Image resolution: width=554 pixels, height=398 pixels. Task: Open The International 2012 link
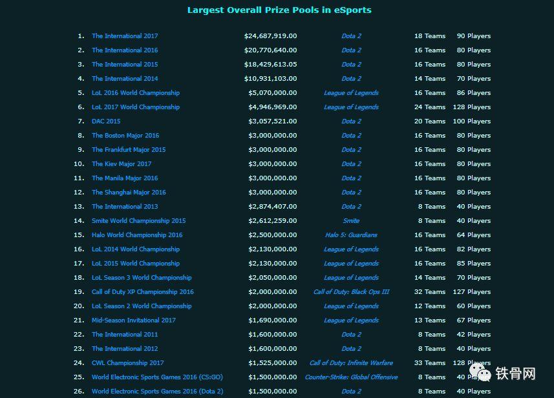(x=125, y=348)
